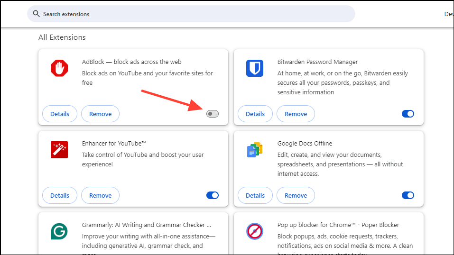The image size is (454, 255).
Task: Click the Pop up blocker for Chrome title
Action: [338, 225]
